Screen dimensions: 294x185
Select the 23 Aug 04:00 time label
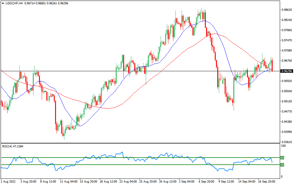(x=128, y=182)
